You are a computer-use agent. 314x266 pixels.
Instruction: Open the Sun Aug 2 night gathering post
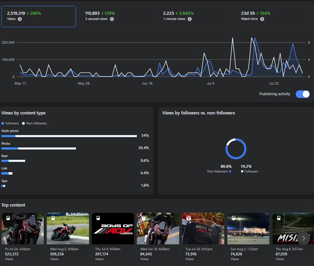248,229
